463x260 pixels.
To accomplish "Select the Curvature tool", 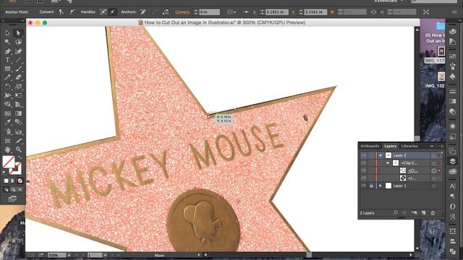I will 18,51.
